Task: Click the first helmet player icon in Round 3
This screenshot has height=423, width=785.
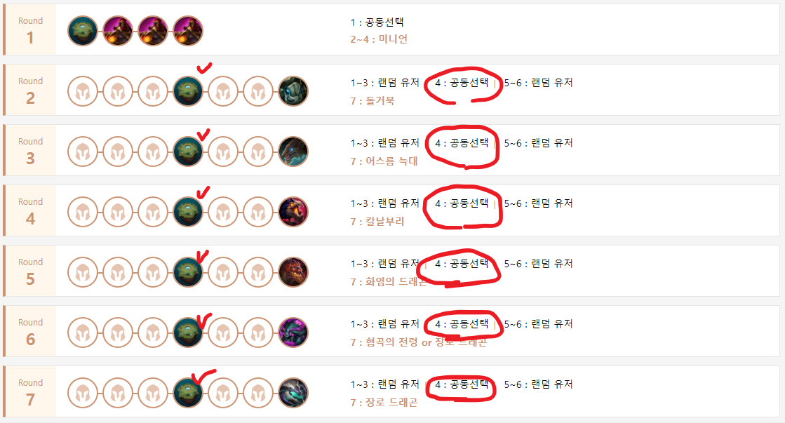Action: pos(83,152)
